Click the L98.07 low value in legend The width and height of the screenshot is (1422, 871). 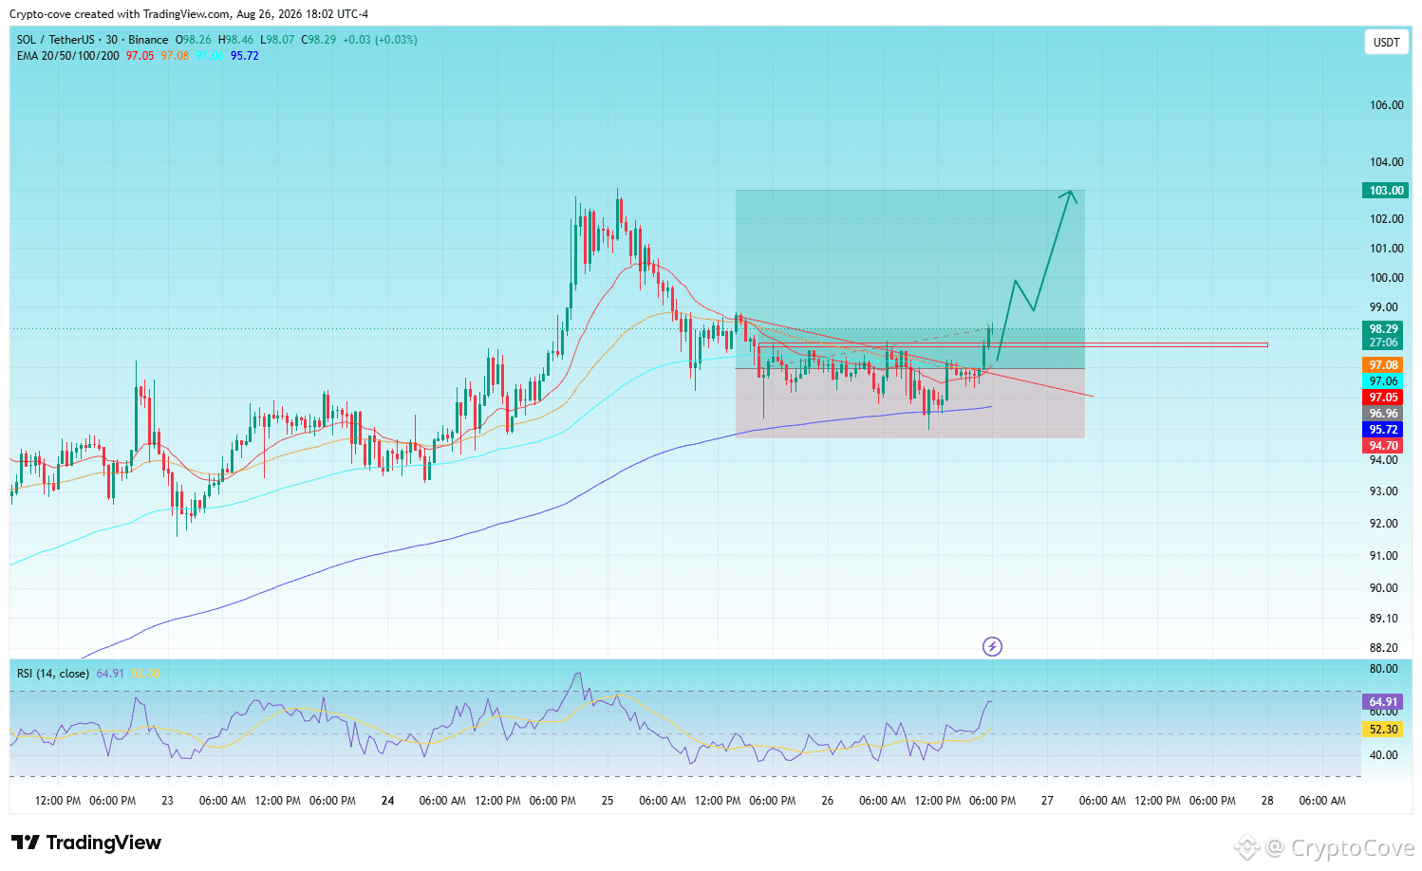click(277, 40)
